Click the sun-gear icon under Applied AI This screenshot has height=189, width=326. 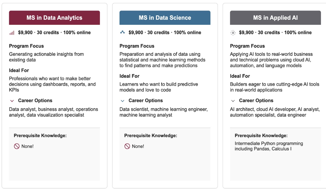coord(233,33)
